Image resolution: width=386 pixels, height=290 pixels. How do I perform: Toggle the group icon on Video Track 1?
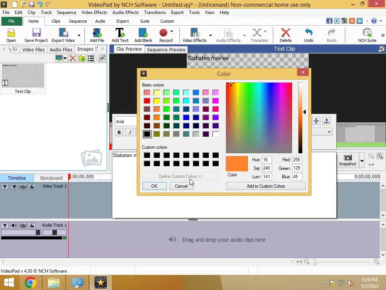23,187
